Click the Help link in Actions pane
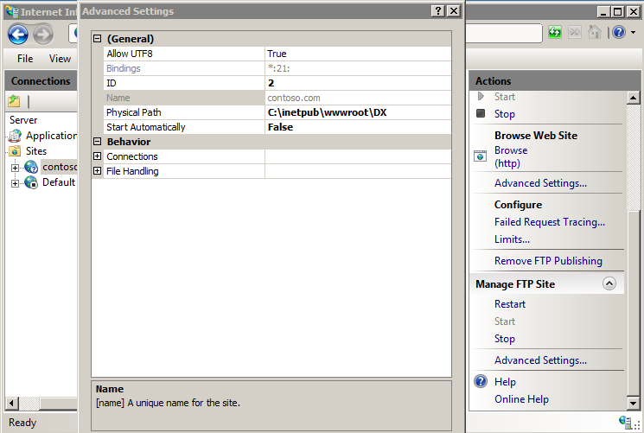The image size is (644, 433). (505, 382)
